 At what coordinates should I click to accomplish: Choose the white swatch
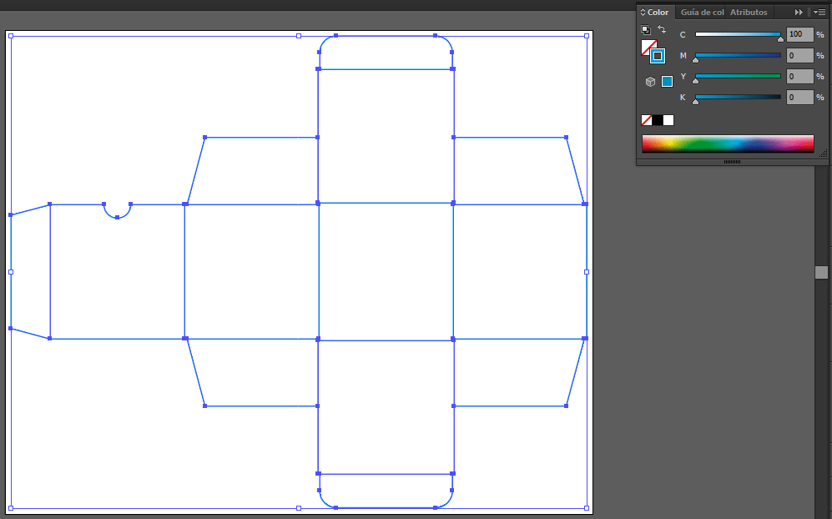[x=668, y=120]
